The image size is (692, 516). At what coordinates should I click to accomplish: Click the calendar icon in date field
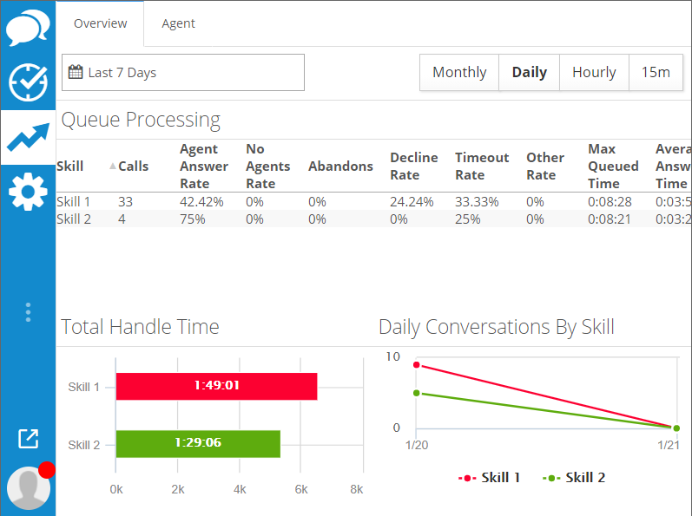[76, 73]
